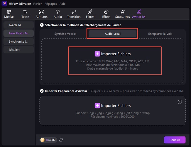191x147 pixels.
Task: Open the Filtres panel
Action: (x=90, y=14)
